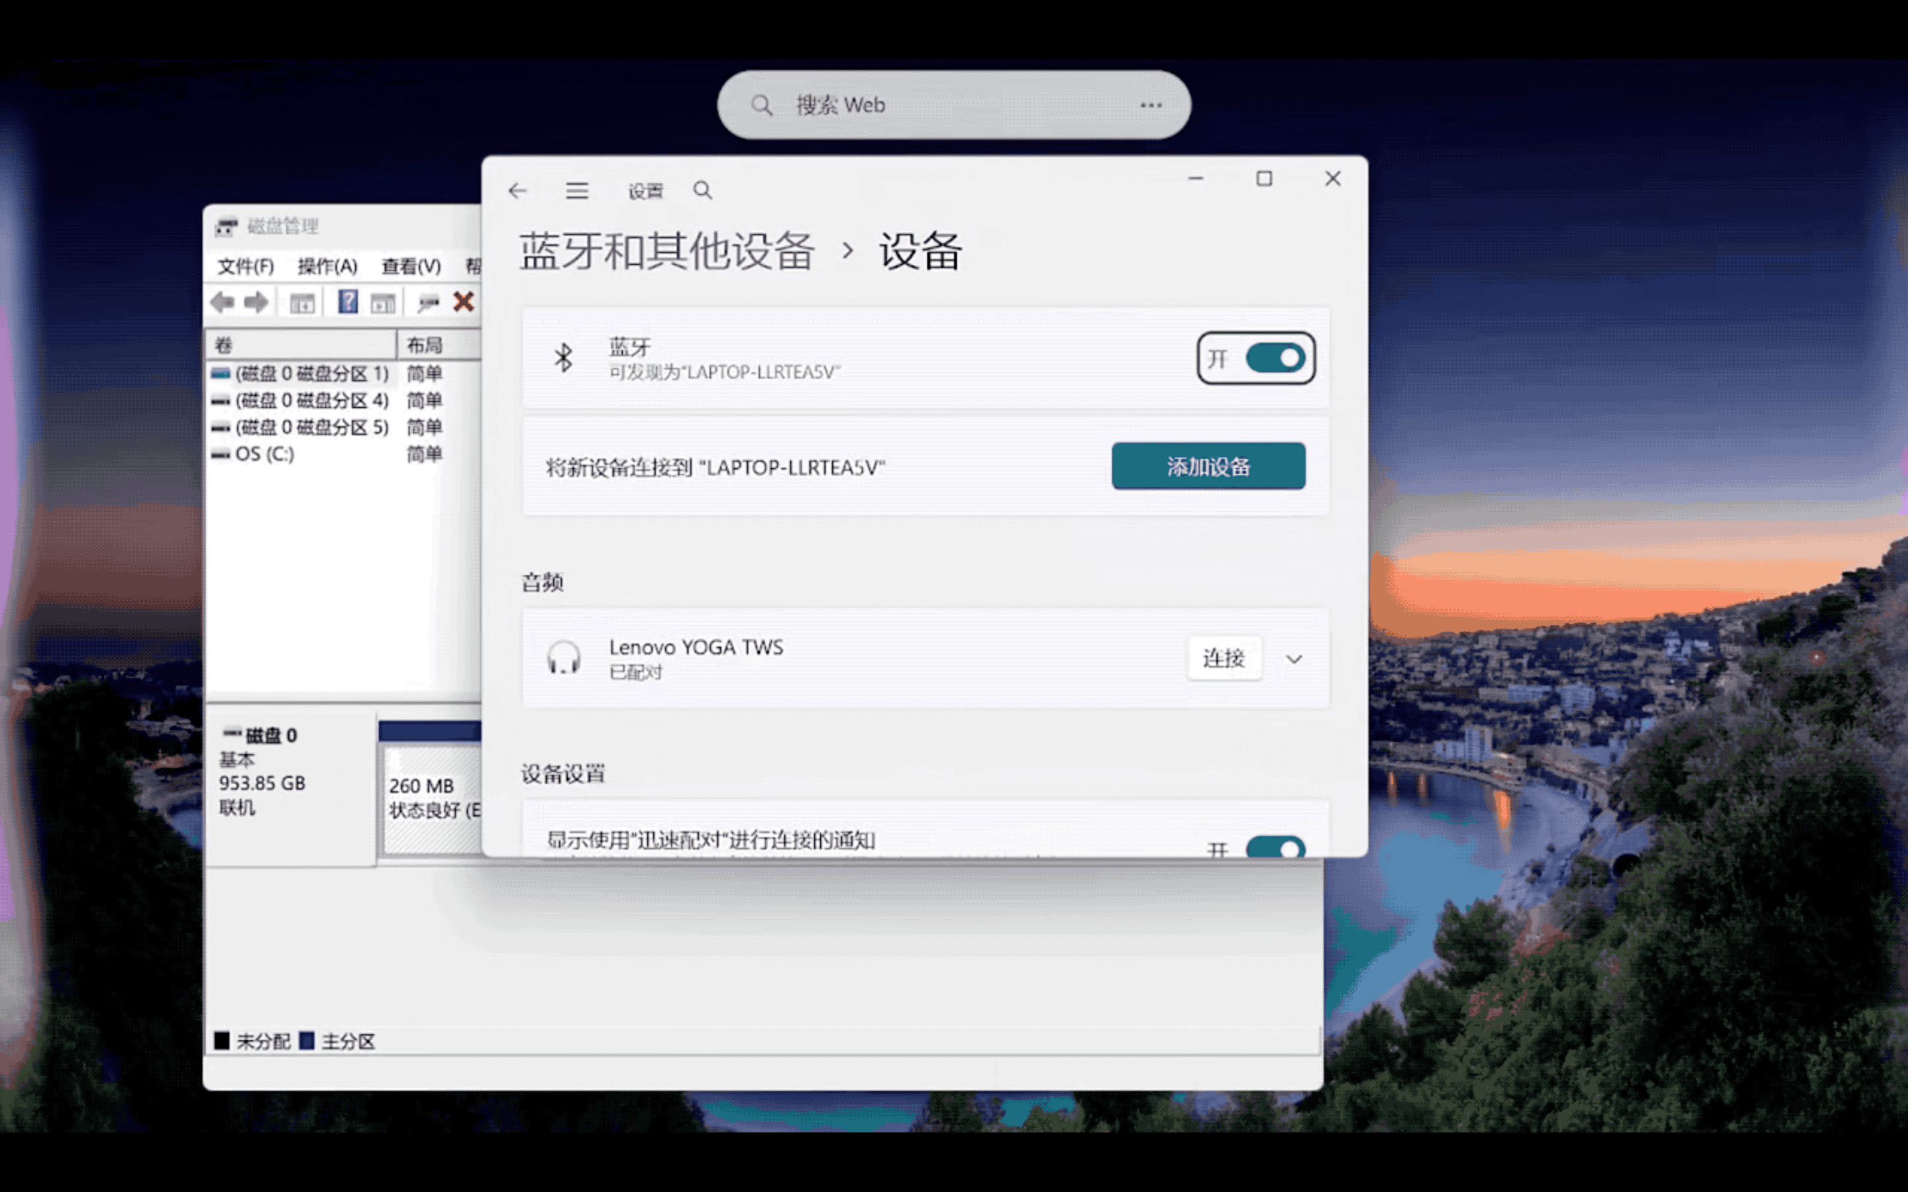Open the Settings hamburger navigation menu

[x=577, y=191]
